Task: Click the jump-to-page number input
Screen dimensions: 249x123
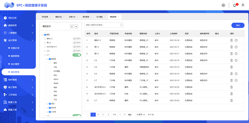Action: 120,115
